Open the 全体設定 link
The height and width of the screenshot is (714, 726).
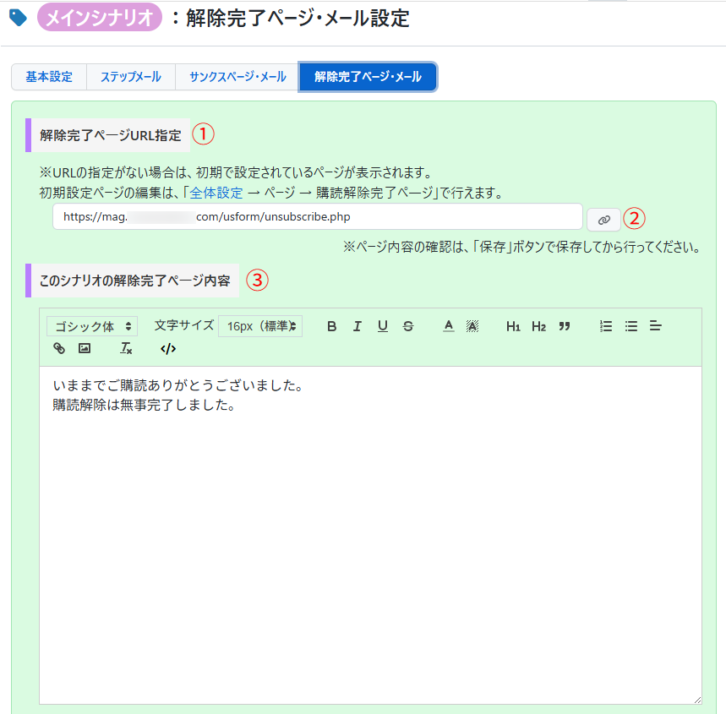(216, 193)
